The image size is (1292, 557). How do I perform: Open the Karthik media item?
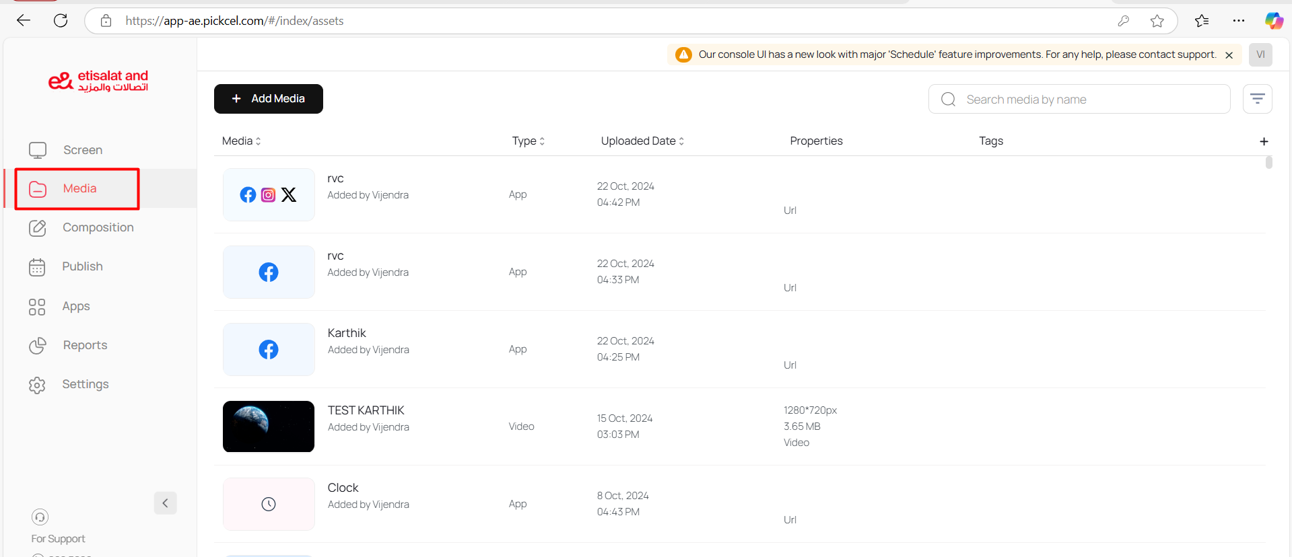(347, 333)
